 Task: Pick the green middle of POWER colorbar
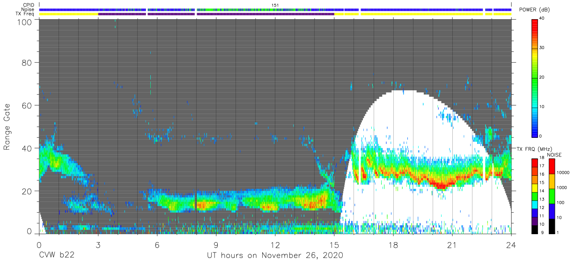coord(536,77)
